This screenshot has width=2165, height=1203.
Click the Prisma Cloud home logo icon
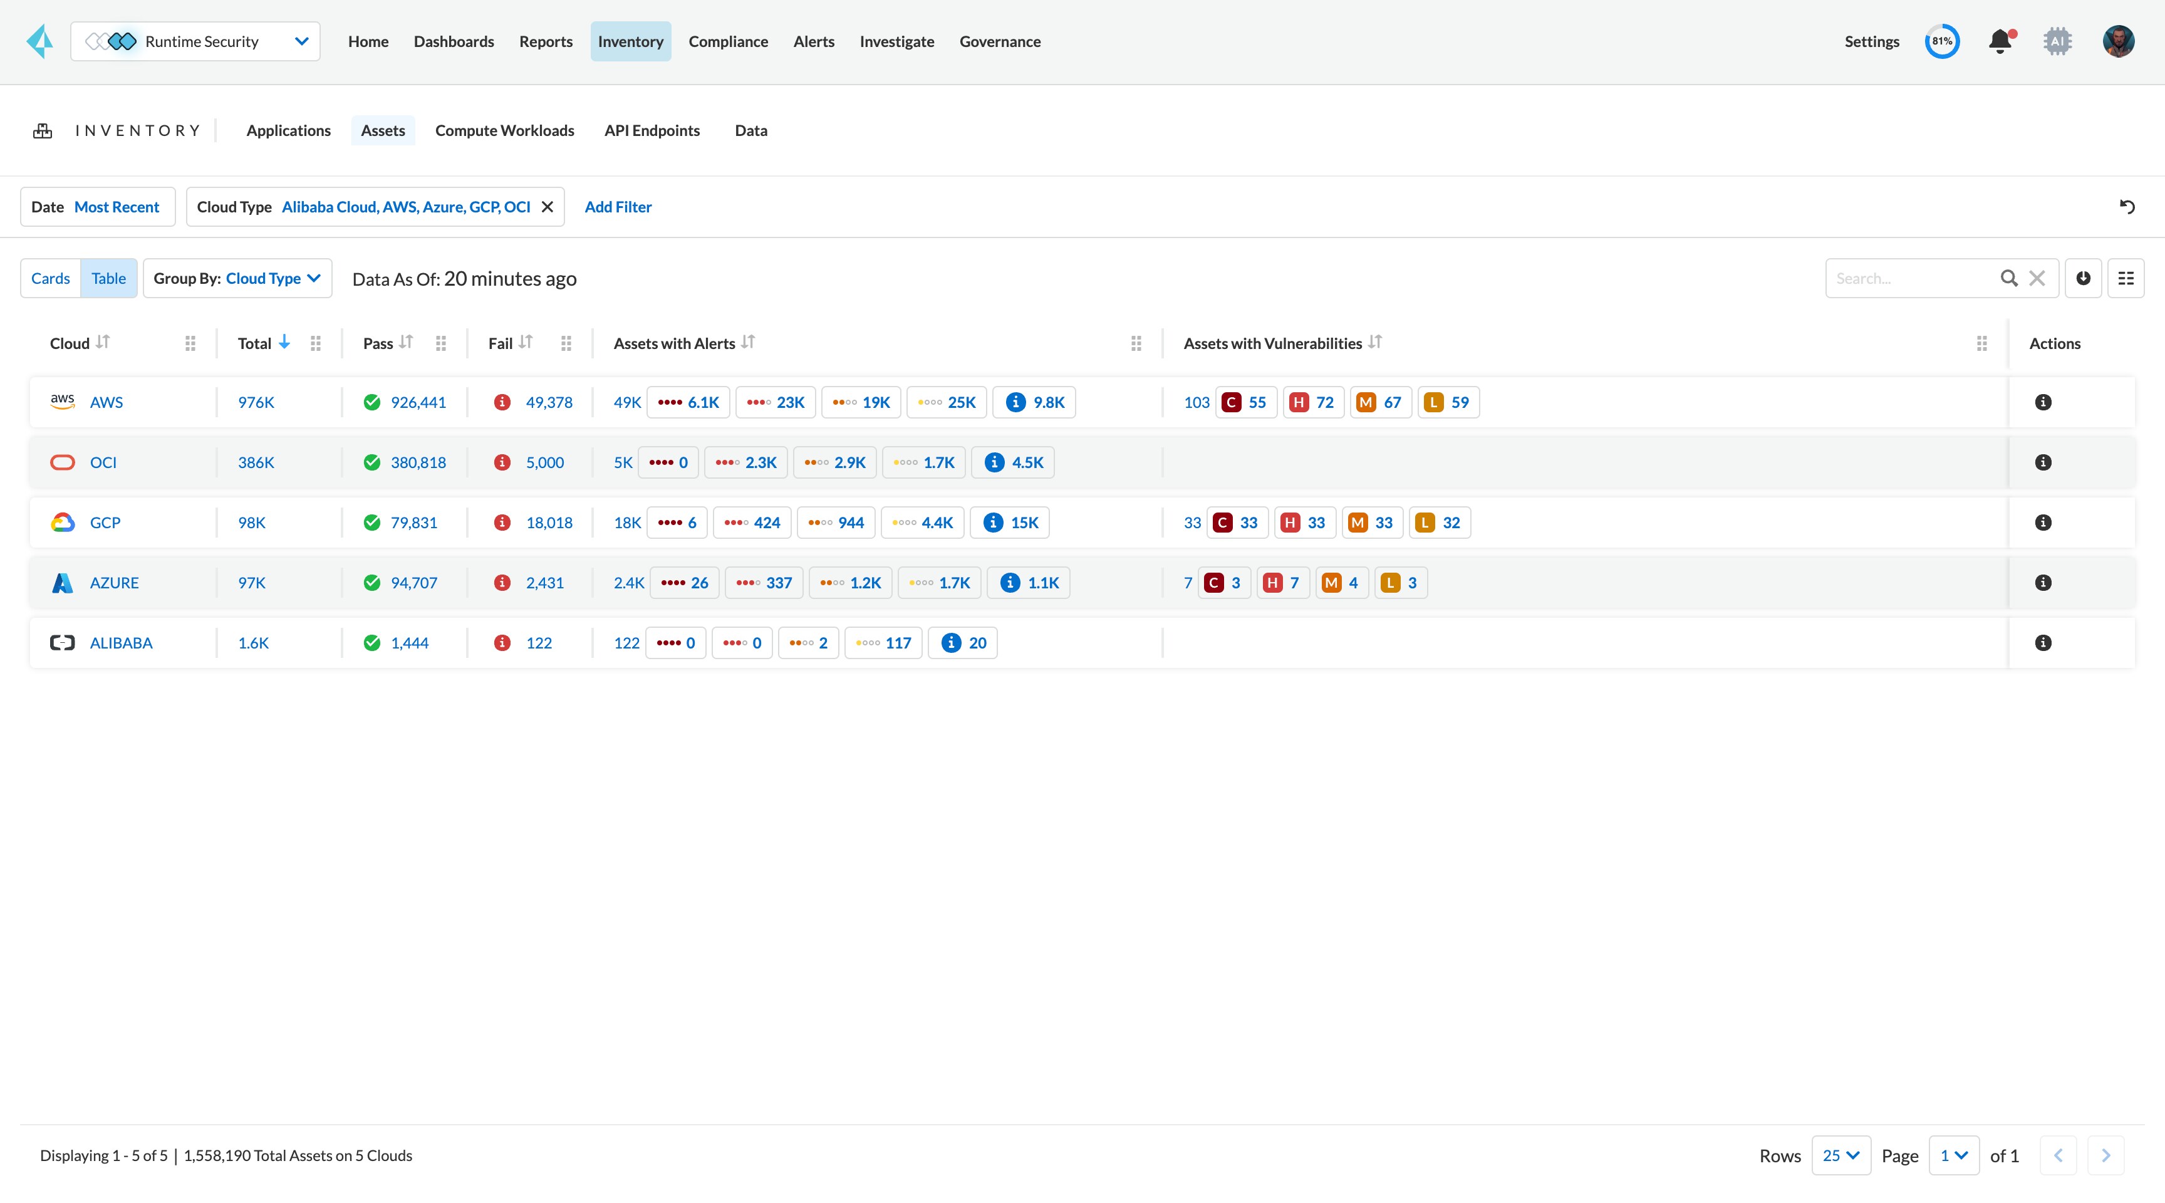(x=41, y=40)
